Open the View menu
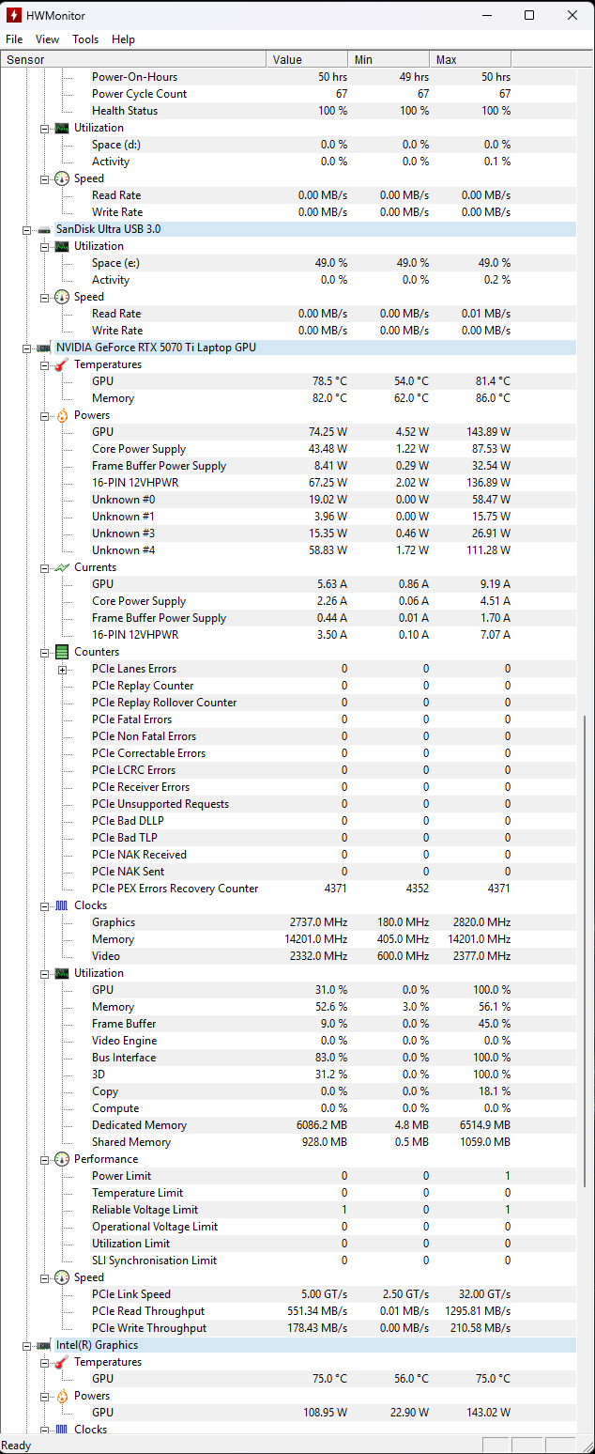The width and height of the screenshot is (595, 1454). tap(47, 39)
